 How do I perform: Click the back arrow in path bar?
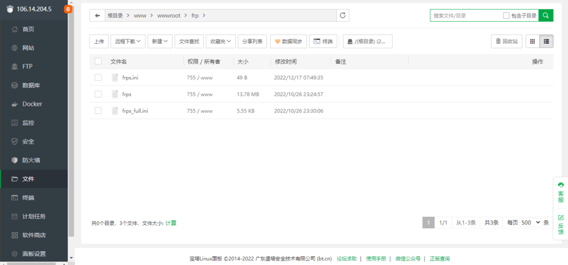(98, 16)
